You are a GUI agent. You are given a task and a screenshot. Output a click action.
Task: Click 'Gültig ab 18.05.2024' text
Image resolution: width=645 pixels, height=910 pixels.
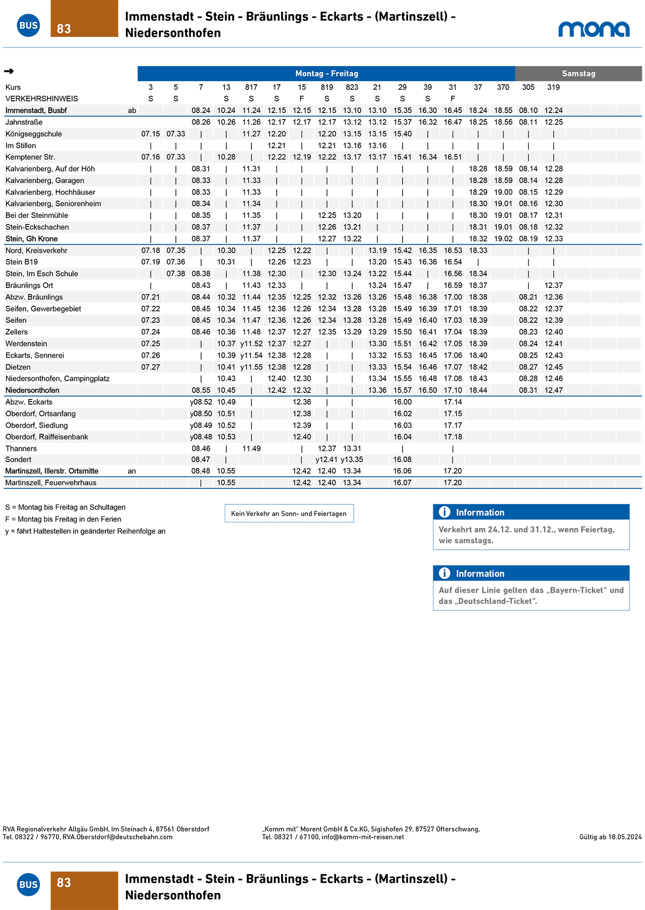click(x=611, y=837)
